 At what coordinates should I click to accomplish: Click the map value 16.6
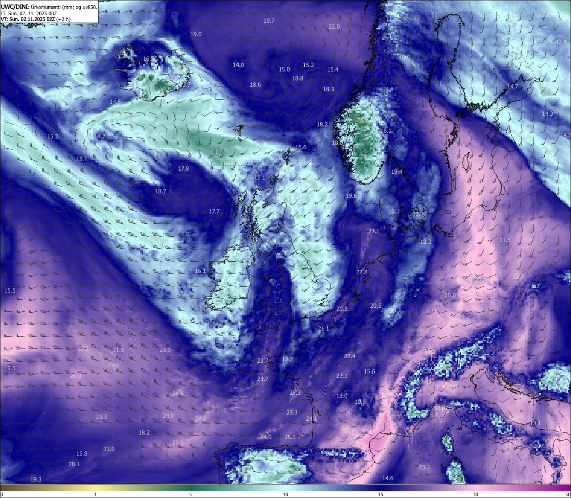click(301, 147)
